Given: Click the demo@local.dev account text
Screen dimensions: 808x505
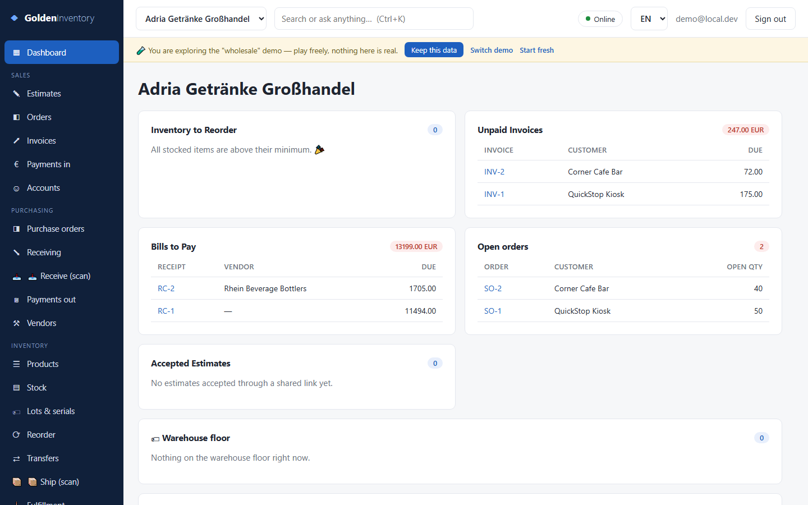Looking at the screenshot, I should point(706,19).
